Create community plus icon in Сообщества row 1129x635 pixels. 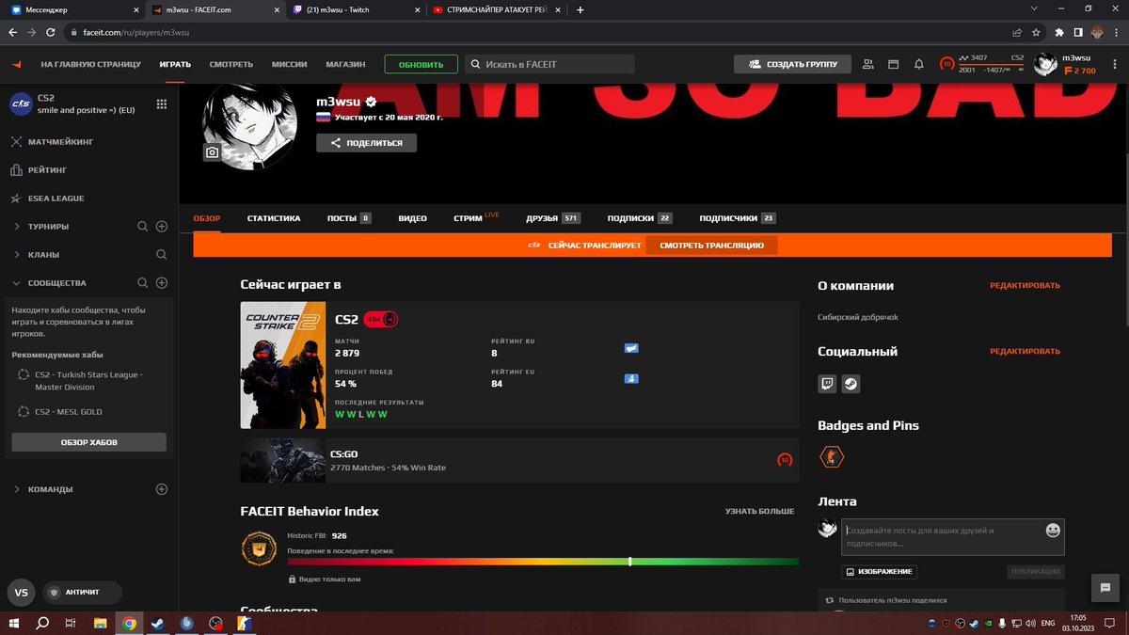[x=162, y=283]
